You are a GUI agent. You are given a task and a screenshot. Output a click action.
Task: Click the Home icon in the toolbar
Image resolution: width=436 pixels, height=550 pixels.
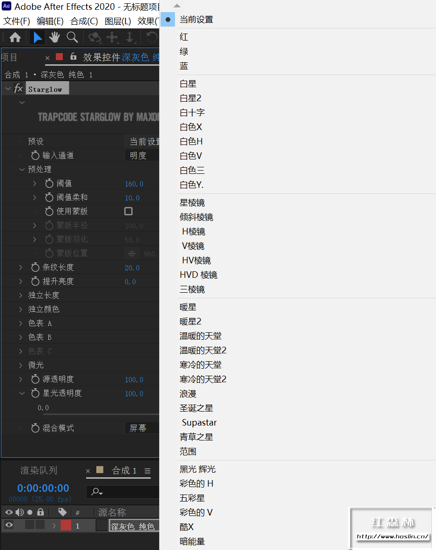pos(15,37)
